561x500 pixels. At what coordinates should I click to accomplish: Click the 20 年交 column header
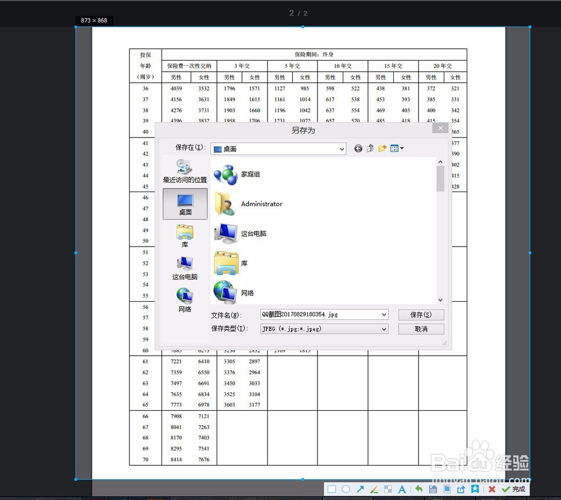pos(443,66)
